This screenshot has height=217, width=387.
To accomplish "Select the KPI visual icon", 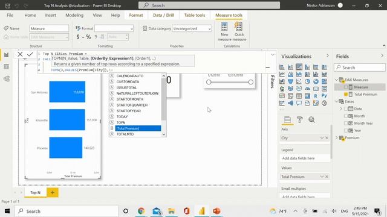I will pos(282,96).
